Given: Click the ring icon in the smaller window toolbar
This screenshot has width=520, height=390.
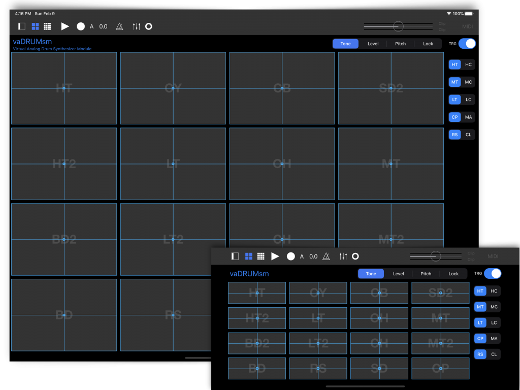Looking at the screenshot, I should pyautogui.click(x=355, y=256).
